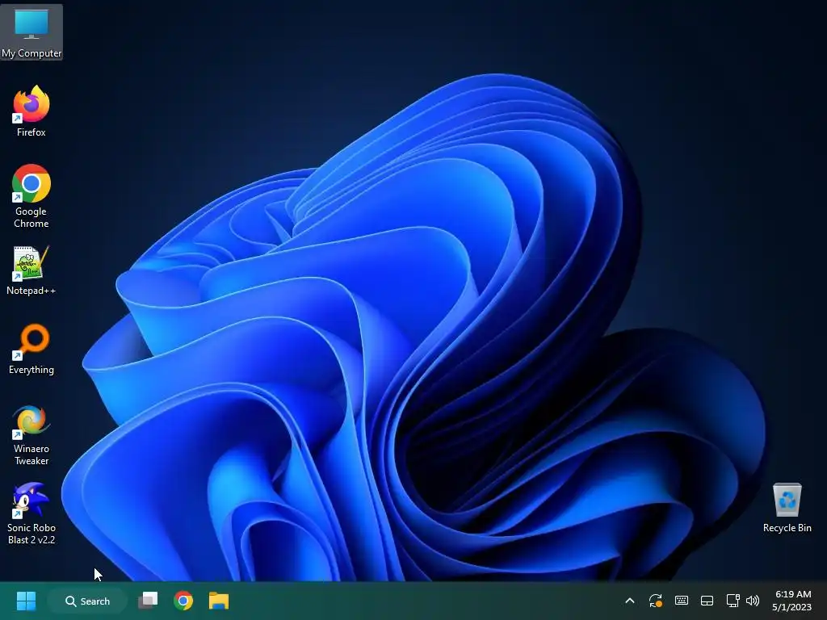This screenshot has width=827, height=620.
Task: Open the clock showing 6:19 AM
Action: pyautogui.click(x=792, y=601)
